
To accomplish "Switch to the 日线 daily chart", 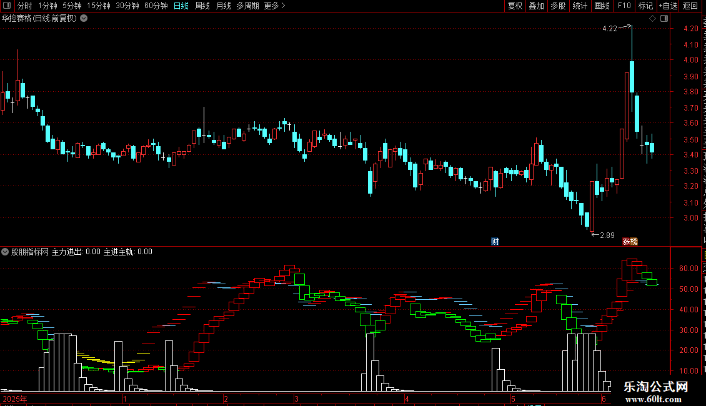I will coord(181,6).
